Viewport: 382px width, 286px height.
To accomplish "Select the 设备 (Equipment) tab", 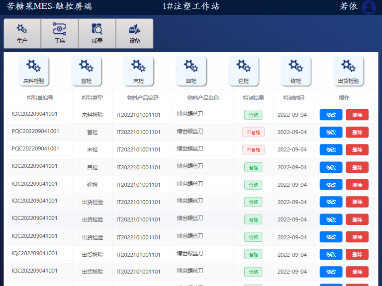I will (x=134, y=34).
